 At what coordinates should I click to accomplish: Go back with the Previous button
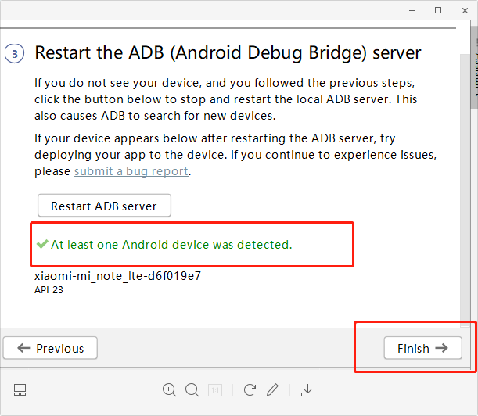tap(50, 348)
